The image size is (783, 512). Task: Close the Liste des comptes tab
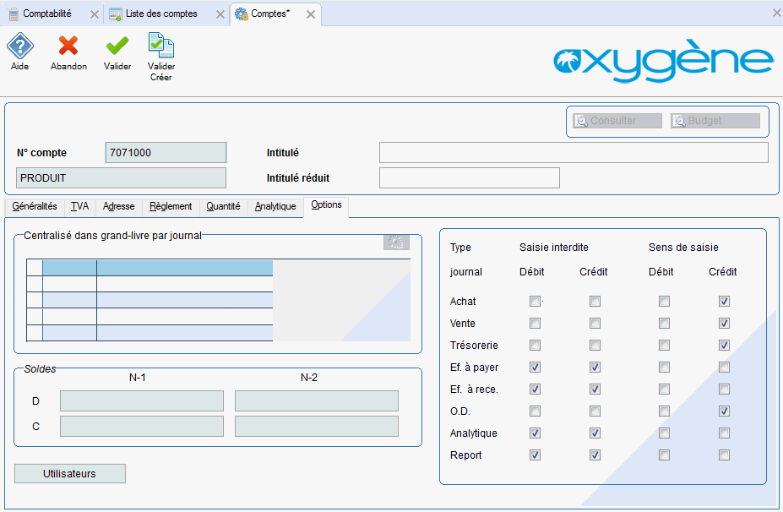218,14
